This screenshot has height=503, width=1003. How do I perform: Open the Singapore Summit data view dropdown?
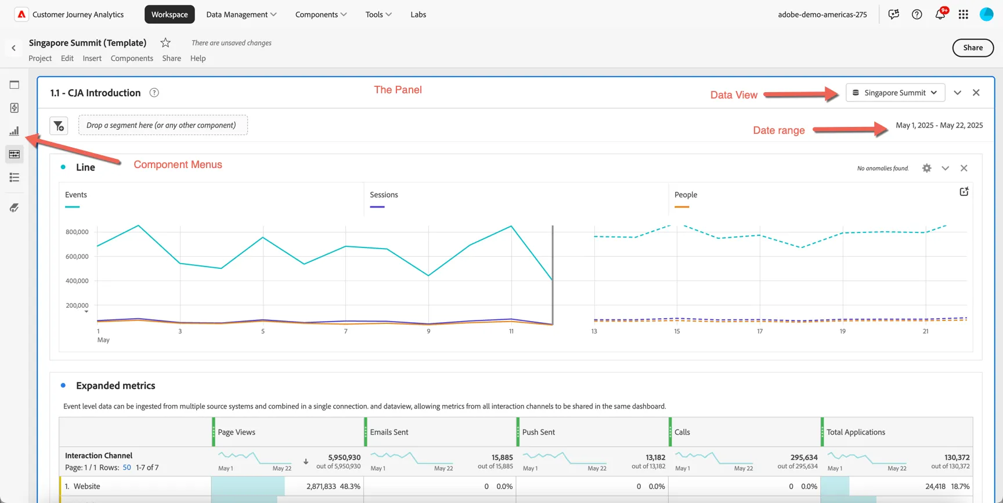coord(895,93)
